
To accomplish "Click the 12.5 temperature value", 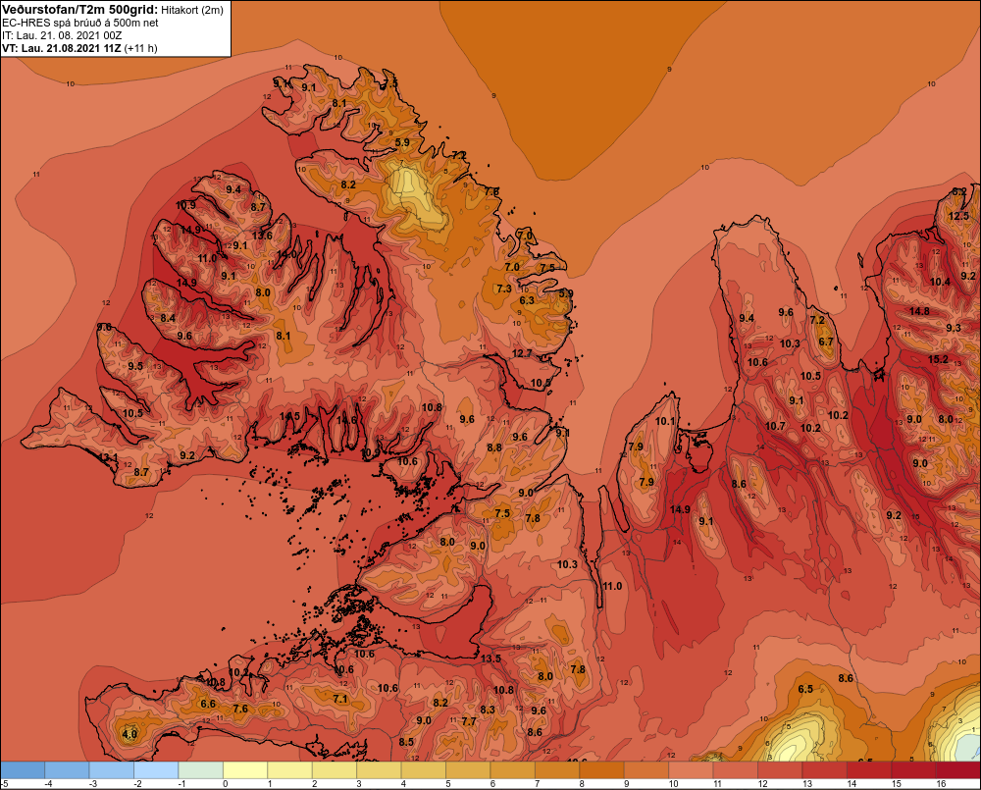I will [x=958, y=216].
